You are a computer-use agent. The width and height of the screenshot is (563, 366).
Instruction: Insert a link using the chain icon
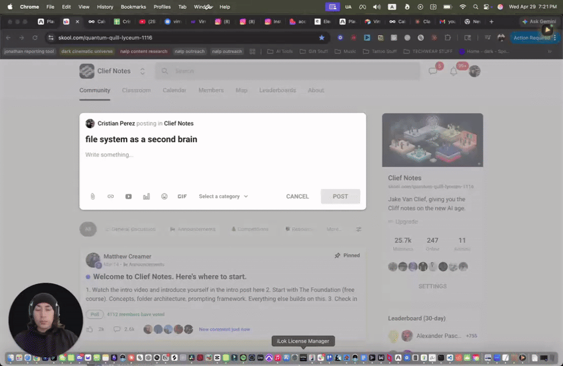pos(111,196)
